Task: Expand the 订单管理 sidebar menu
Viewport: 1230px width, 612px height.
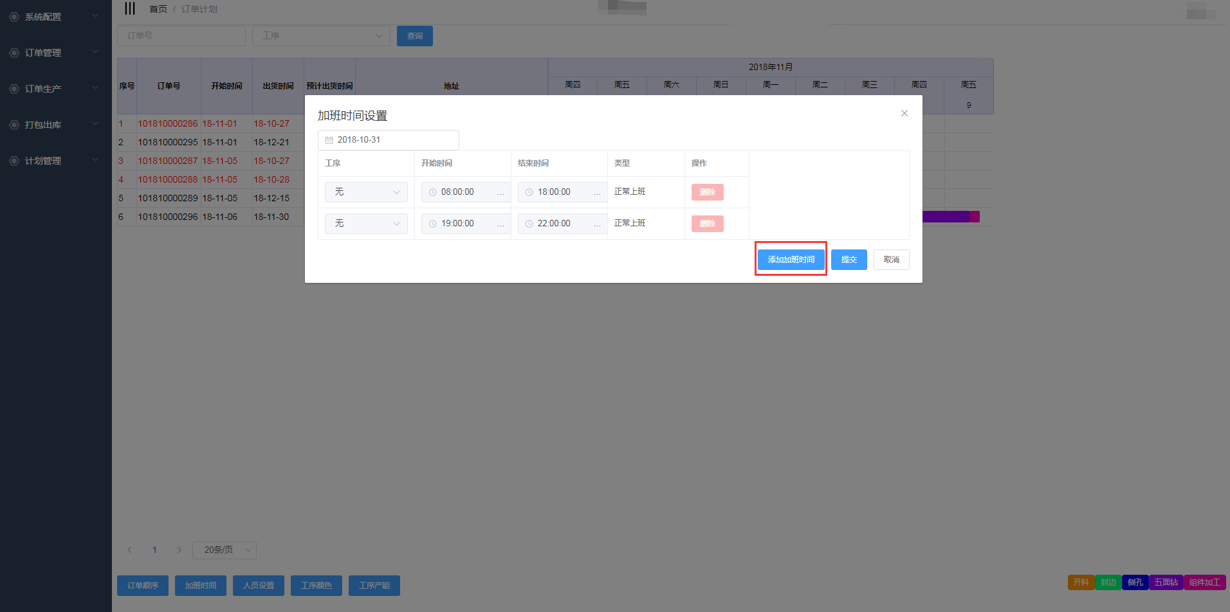Action: coord(54,53)
